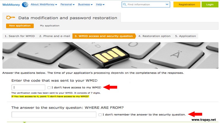Click the security question answer field
The width and height of the screenshot is (220, 124).
coord(54,115)
